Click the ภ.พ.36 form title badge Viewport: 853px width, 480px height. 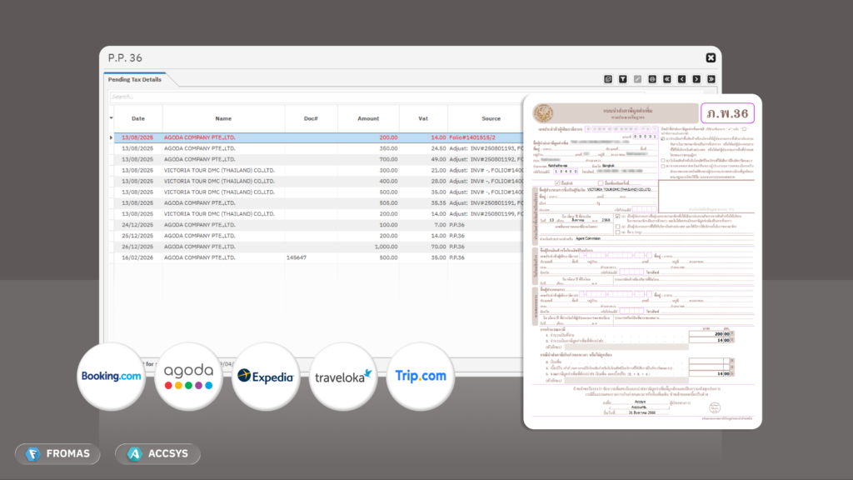[x=727, y=113]
